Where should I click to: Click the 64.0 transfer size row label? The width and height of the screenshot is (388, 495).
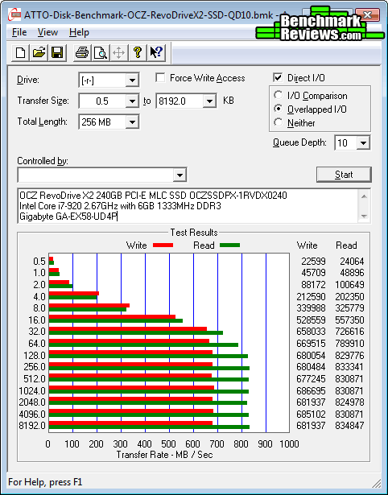36,343
